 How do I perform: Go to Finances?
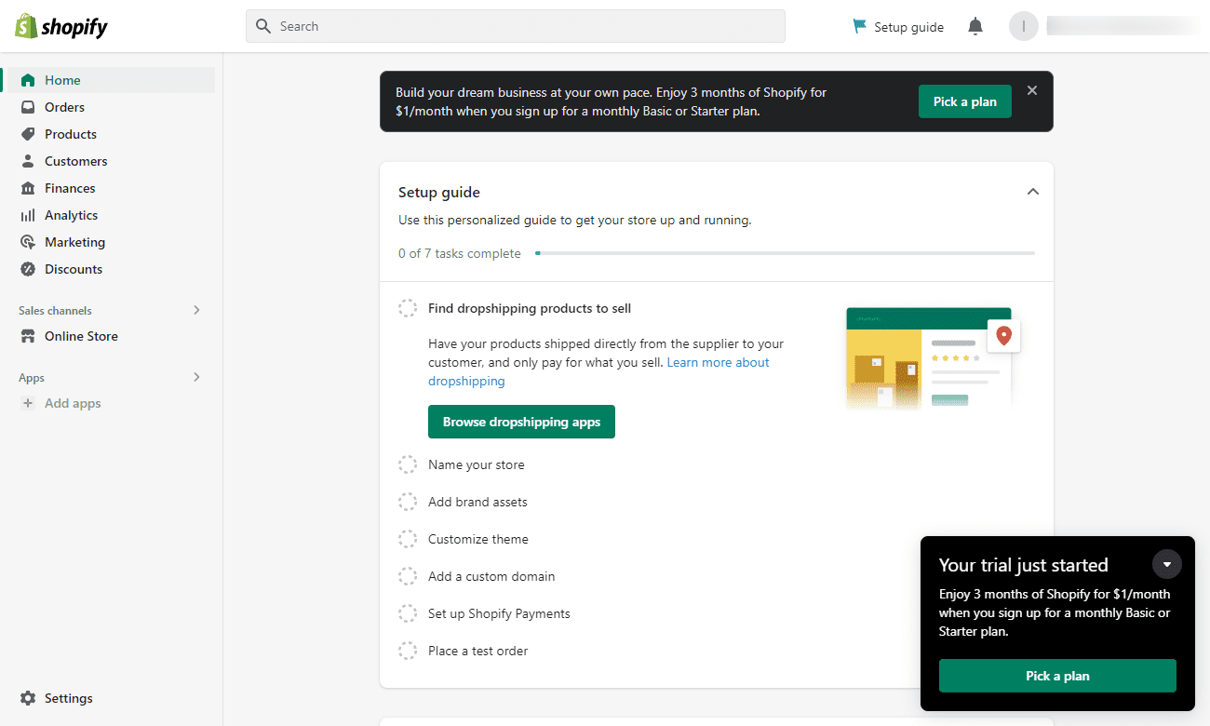pos(71,187)
